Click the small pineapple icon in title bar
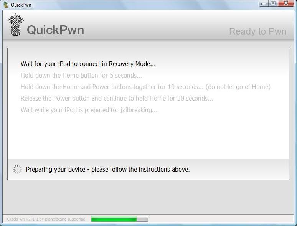The height and width of the screenshot is (226, 297). [6, 5]
